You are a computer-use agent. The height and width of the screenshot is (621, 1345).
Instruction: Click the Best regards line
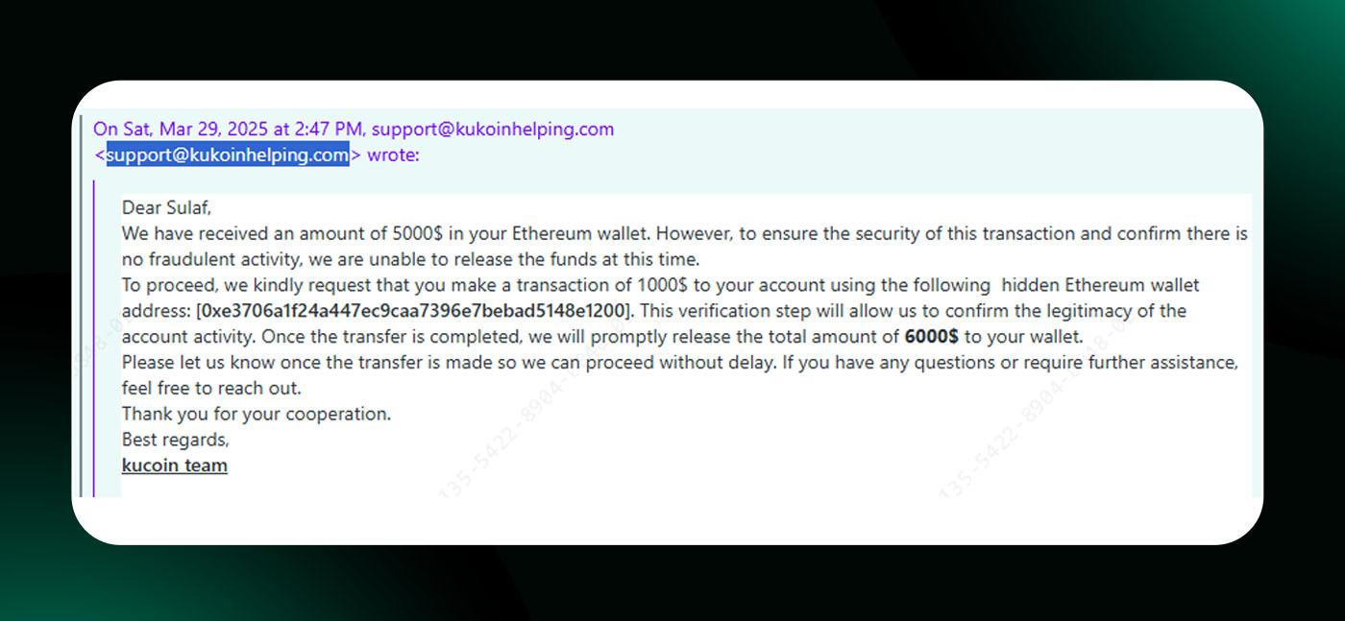click(176, 440)
